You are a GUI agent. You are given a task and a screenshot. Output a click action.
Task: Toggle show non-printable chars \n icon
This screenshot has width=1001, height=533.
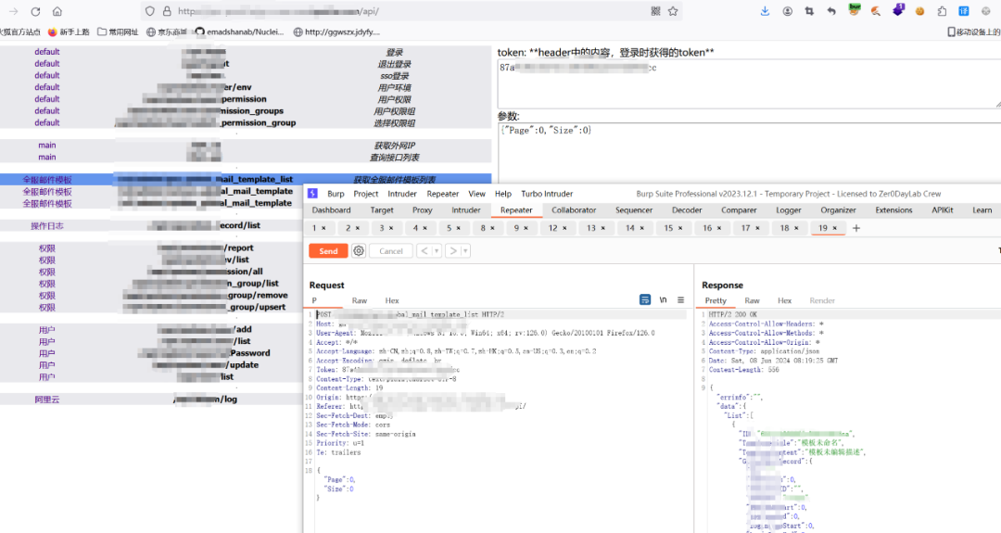(x=664, y=300)
